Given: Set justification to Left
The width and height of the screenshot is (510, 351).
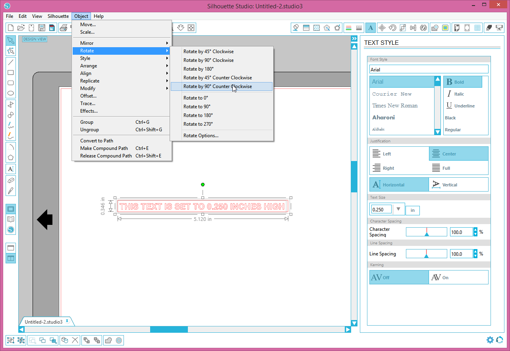Looking at the screenshot, I should tap(399, 154).
